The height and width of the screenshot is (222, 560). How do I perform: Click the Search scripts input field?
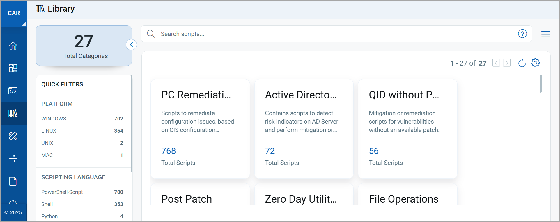(x=335, y=34)
